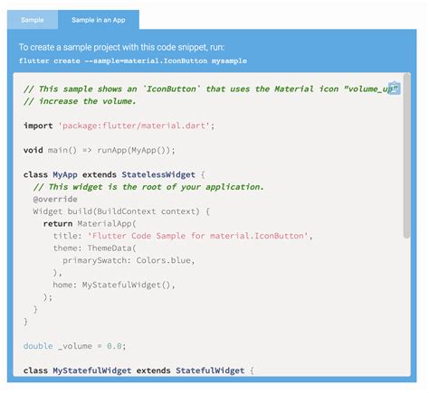The height and width of the screenshot is (393, 429).
Task: Click the code block vertical scrollbar thumb
Action: pyautogui.click(x=406, y=155)
